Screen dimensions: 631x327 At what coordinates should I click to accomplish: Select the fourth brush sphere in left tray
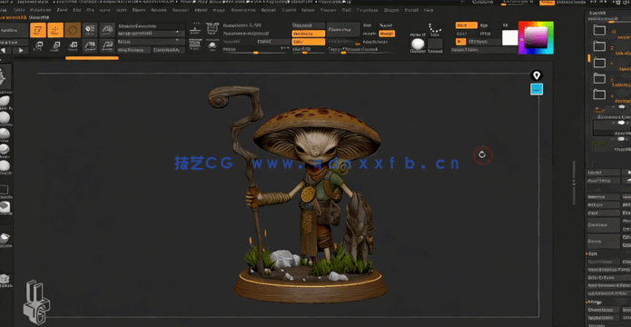tap(5, 149)
